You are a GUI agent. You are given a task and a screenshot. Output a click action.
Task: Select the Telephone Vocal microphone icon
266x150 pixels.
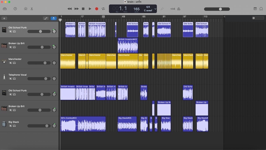tap(4, 77)
